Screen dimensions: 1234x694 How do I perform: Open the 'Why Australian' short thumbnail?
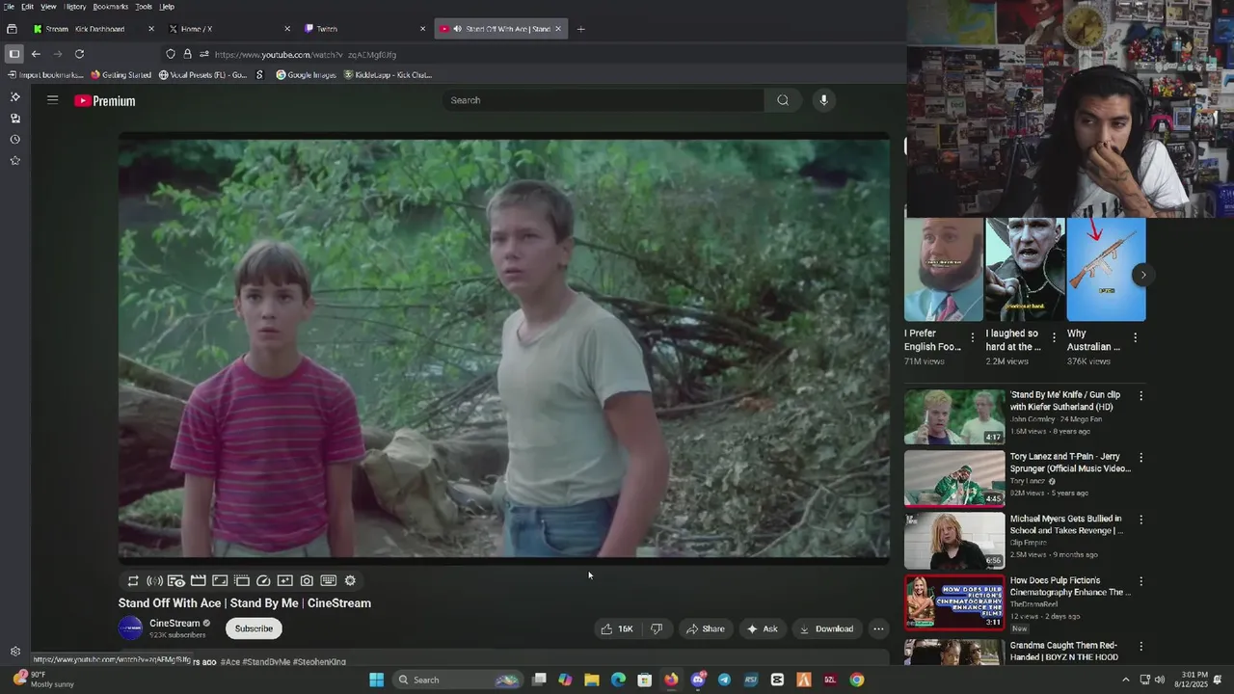pyautogui.click(x=1106, y=269)
